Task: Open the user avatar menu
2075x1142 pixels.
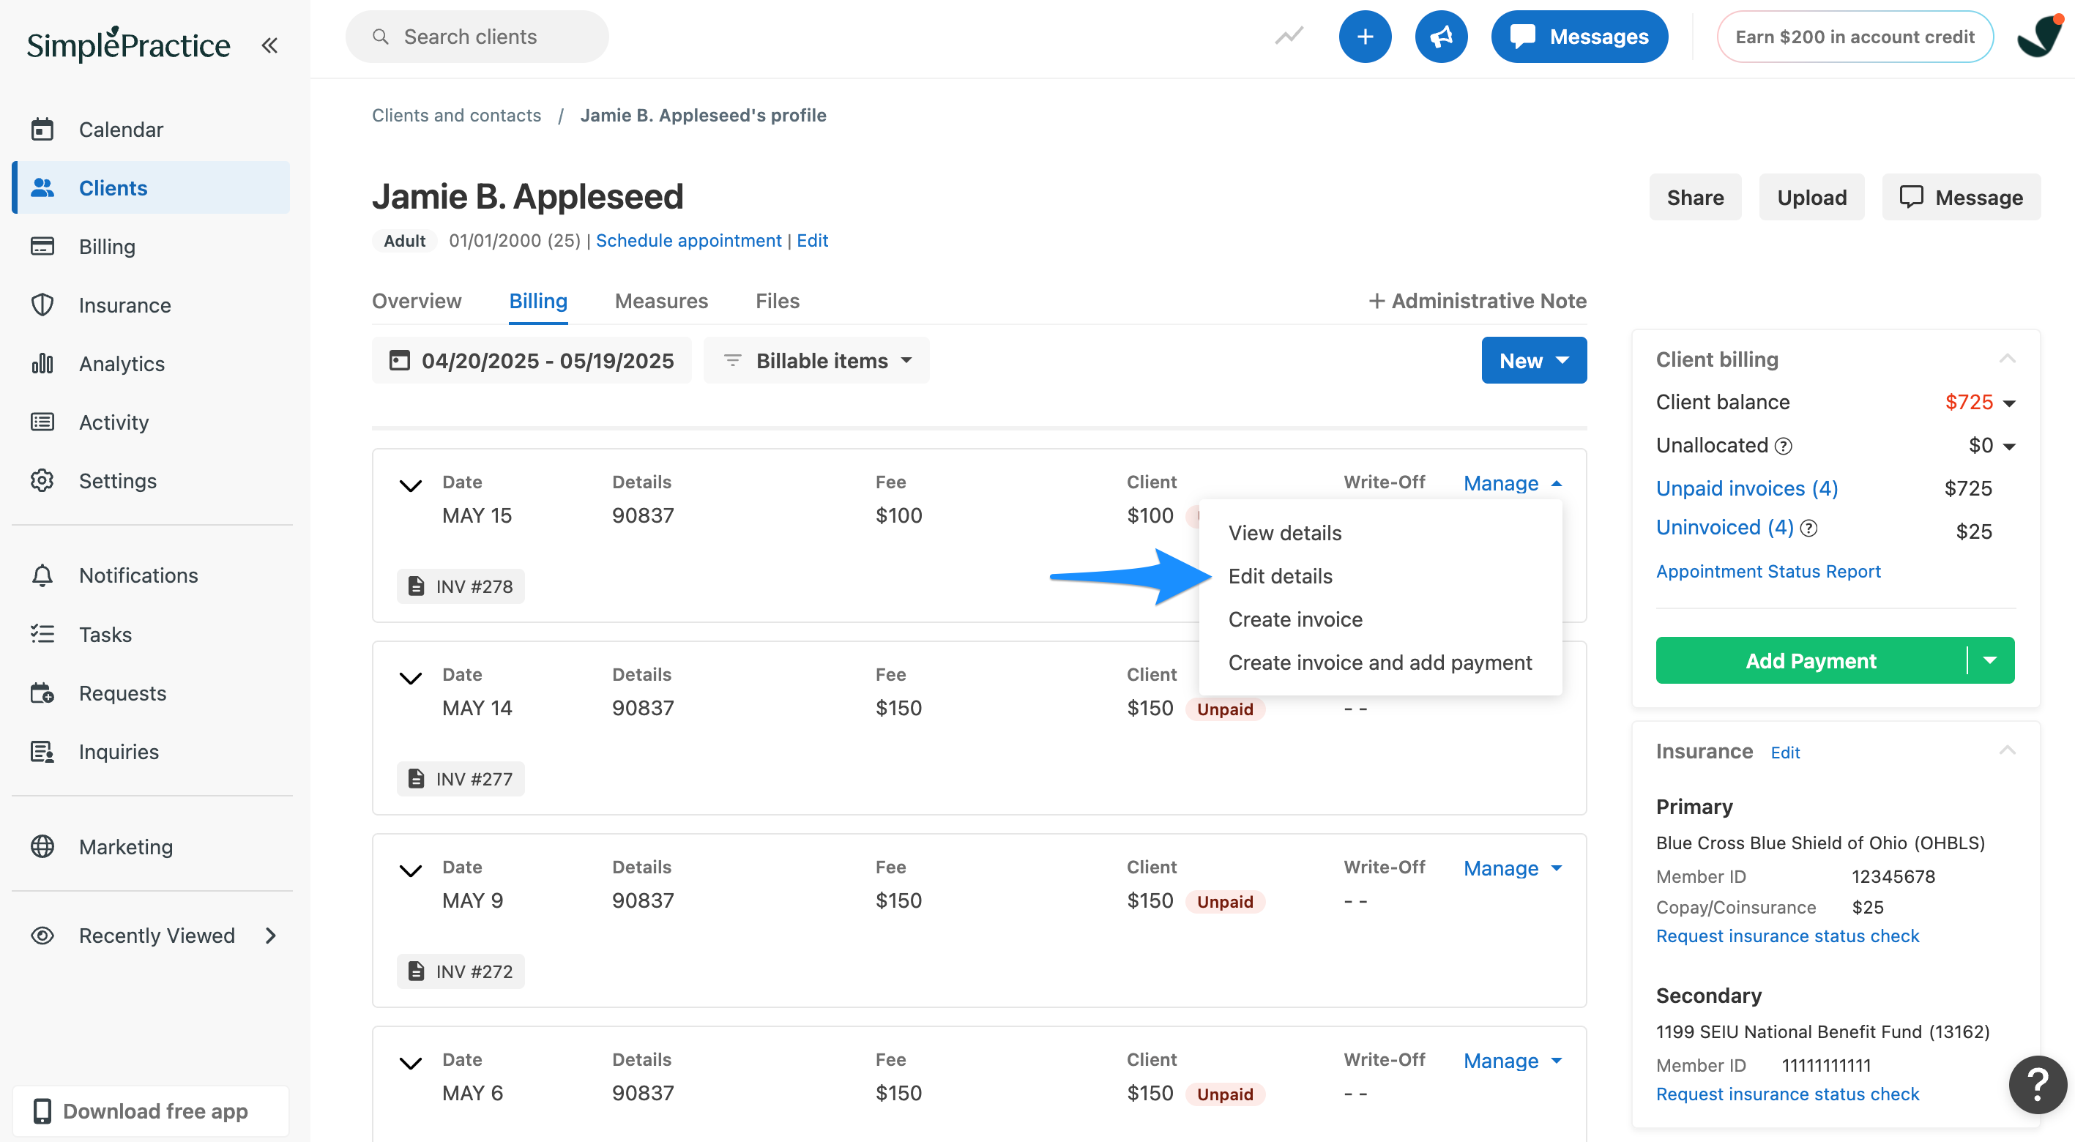Action: (x=2041, y=37)
